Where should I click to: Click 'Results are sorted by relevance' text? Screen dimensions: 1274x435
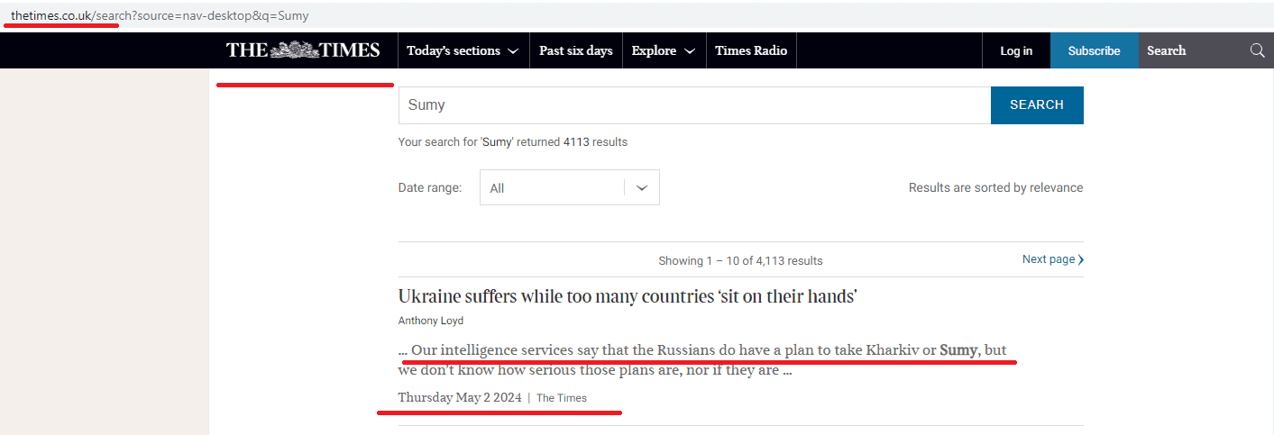tap(995, 187)
